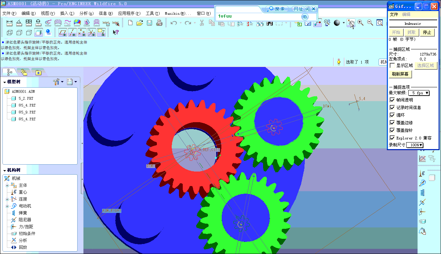Open the 应用程序 menu
441x254 pixels.
(x=129, y=13)
